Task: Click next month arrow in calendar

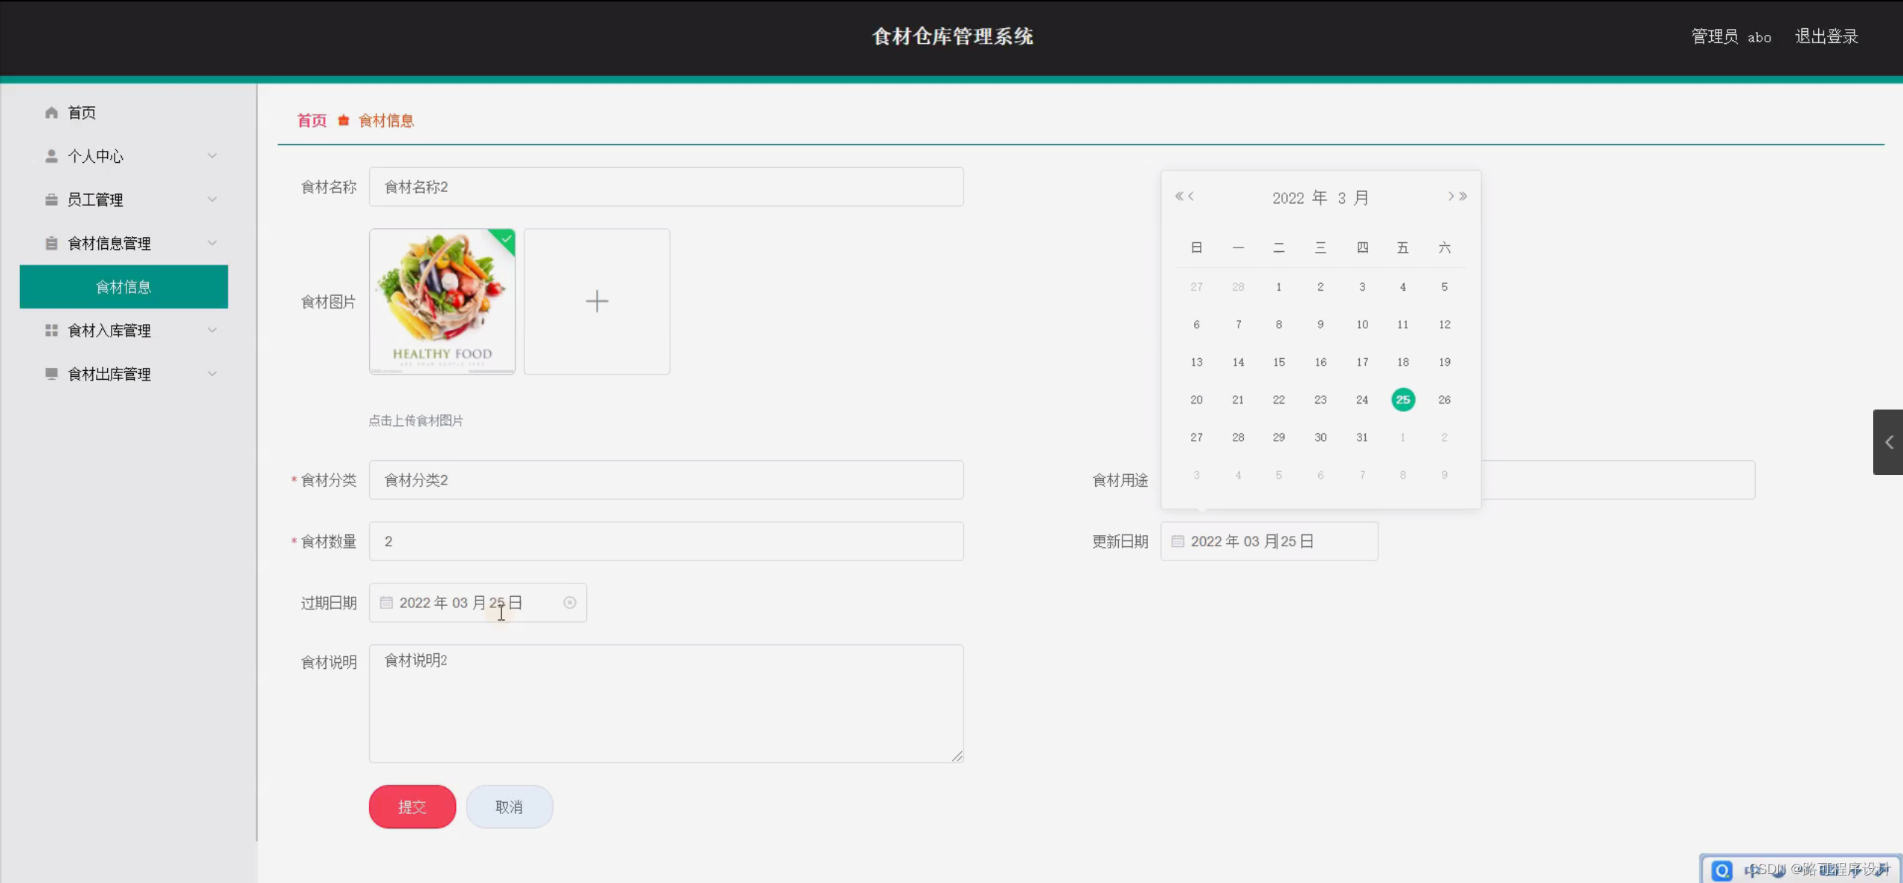Action: pos(1450,196)
